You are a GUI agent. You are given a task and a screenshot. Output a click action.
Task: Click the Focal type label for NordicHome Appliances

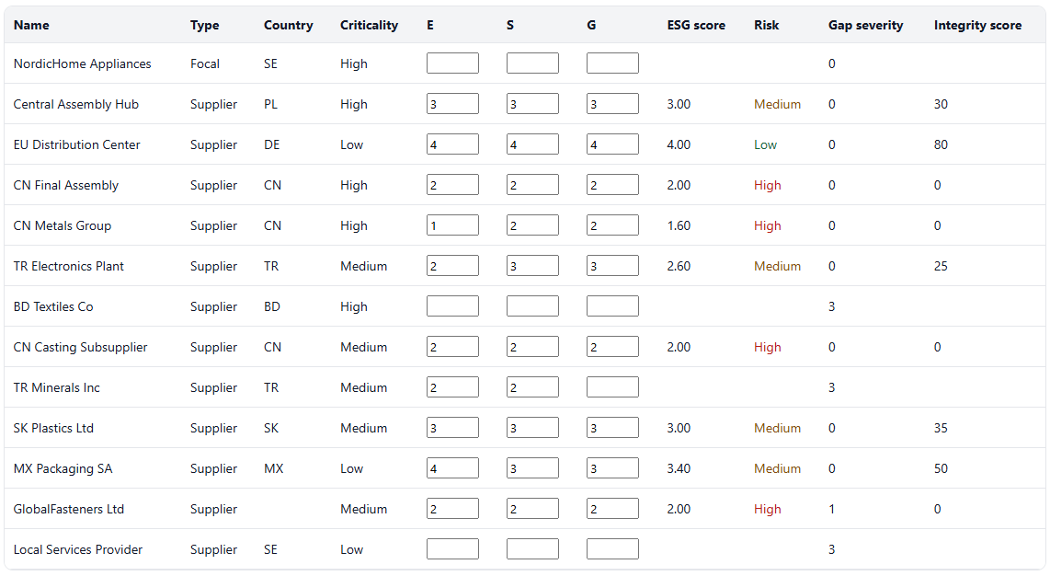coord(205,63)
